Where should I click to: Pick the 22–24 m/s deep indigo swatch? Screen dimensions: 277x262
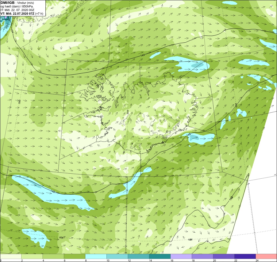[245, 256]
